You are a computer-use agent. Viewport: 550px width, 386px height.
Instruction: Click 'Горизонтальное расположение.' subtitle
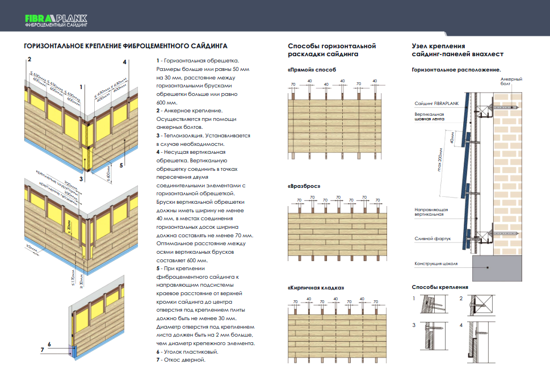tap(456, 69)
